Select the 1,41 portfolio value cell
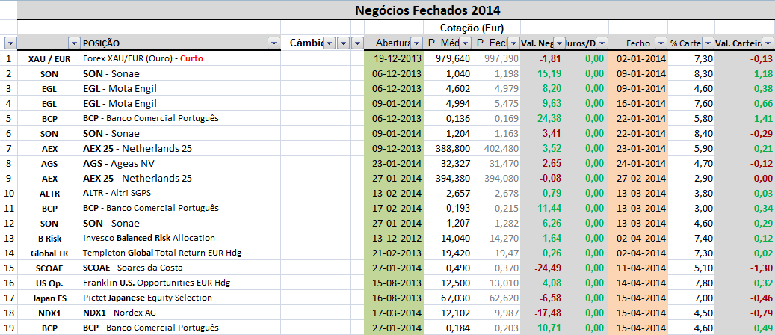 tap(744, 118)
